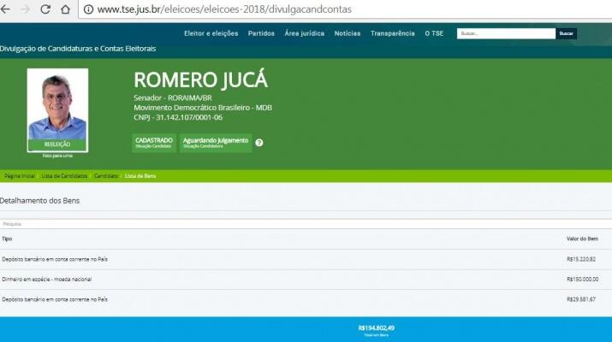Click Senador - RORAIMA/BR text
Image resolution: width=612 pixels, height=342 pixels.
[173, 97]
